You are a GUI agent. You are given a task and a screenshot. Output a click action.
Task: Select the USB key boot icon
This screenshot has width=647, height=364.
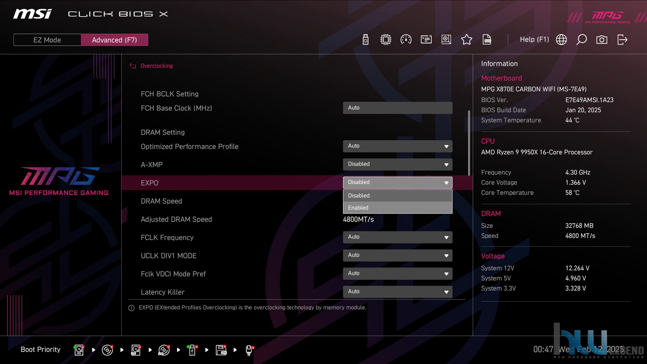click(192, 350)
